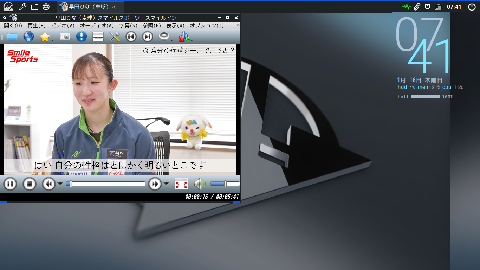The width and height of the screenshot is (480, 270).
Task: Click the volume slider
Action: pos(225,184)
